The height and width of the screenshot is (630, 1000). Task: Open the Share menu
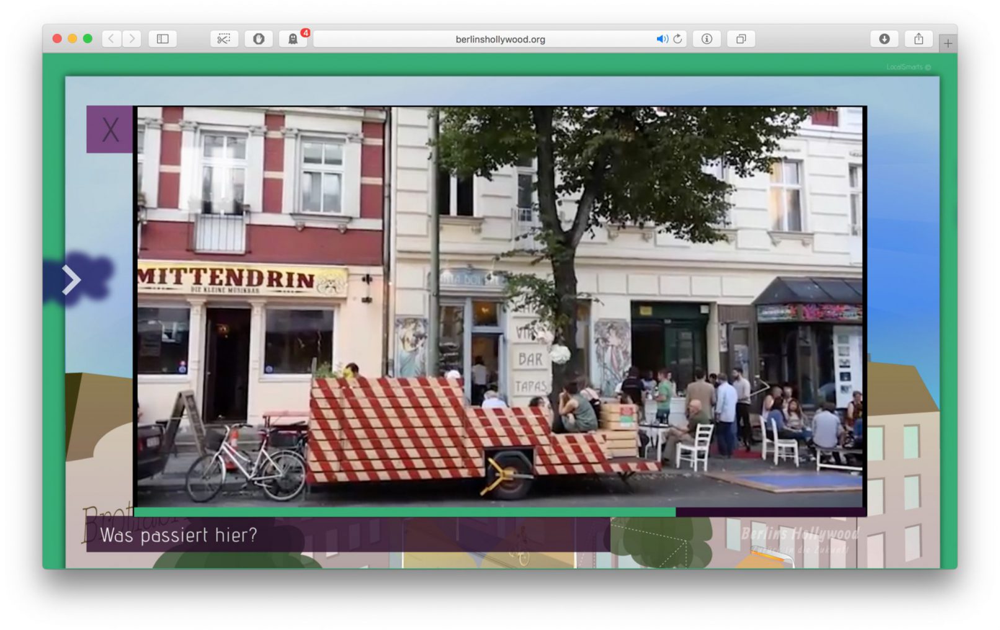[919, 39]
